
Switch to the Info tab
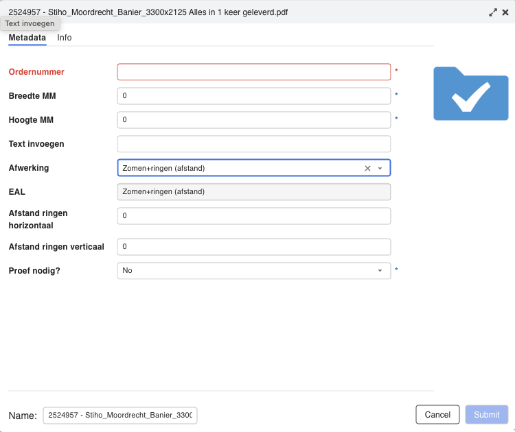pyautogui.click(x=65, y=38)
